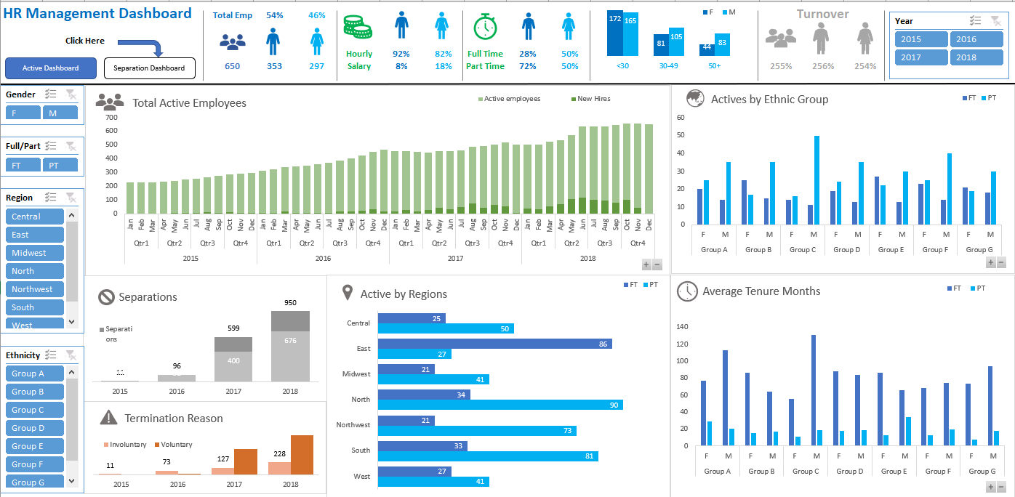Viewport: 1015px width, 497px height.
Task: Toggle the PT filter in the Full/Part slicer
Action: pyautogui.click(x=60, y=164)
